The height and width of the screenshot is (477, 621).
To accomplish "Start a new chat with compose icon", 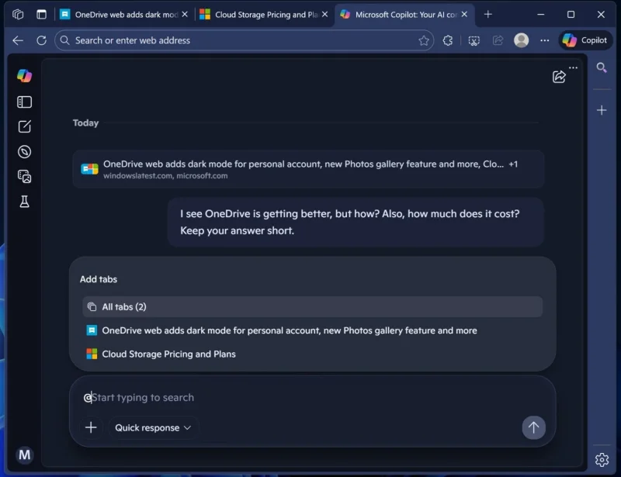I will [x=24, y=126].
